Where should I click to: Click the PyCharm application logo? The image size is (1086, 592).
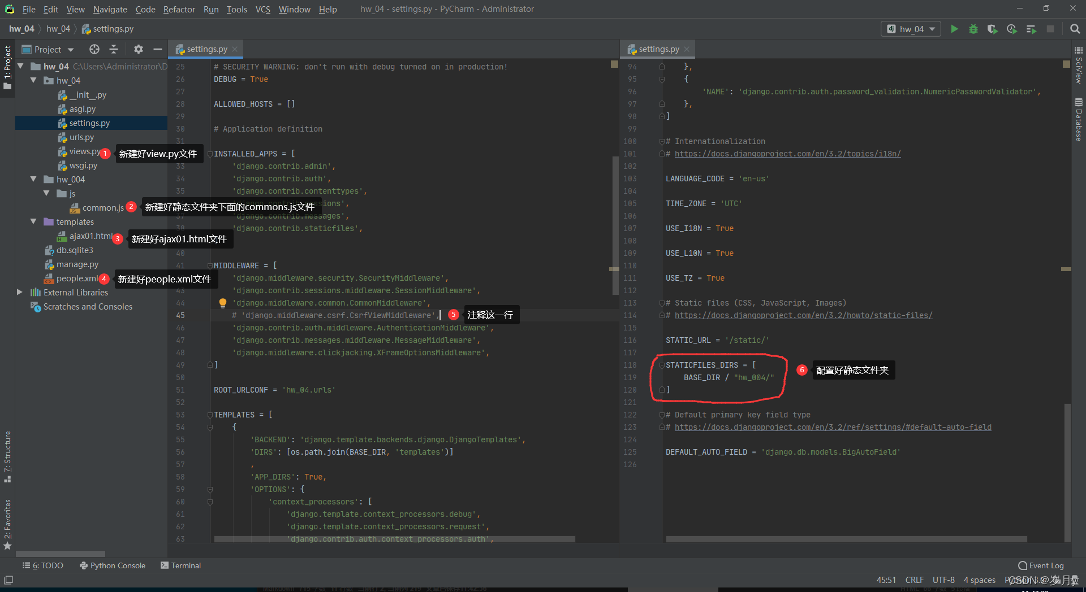(10, 9)
